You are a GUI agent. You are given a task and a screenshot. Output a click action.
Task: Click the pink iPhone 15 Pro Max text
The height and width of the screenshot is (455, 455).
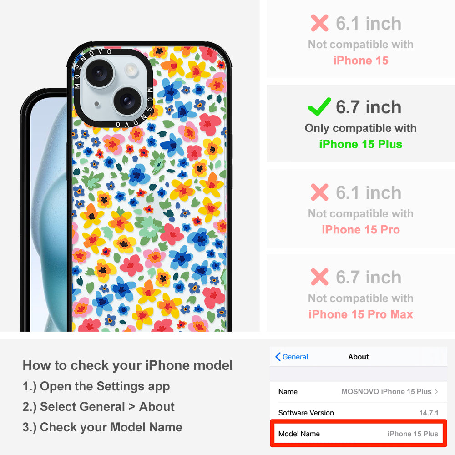click(361, 314)
